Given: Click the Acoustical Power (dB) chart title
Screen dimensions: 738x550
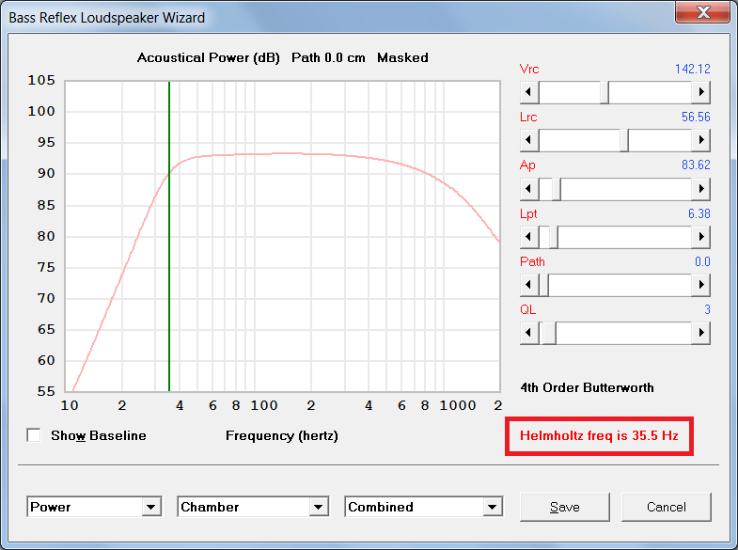Looking at the screenshot, I should point(208,58).
